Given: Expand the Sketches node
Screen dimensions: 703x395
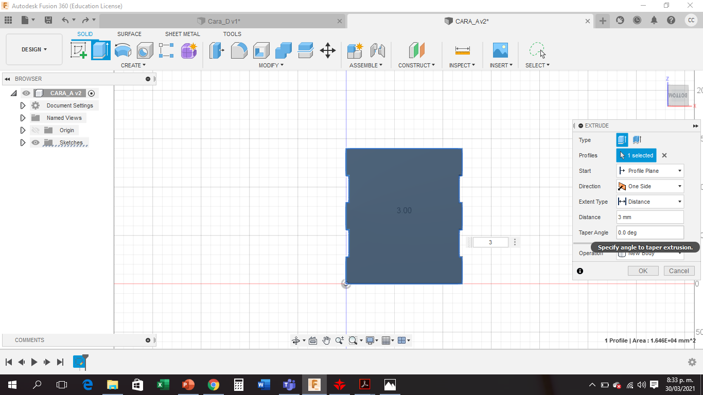Looking at the screenshot, I should [23, 142].
